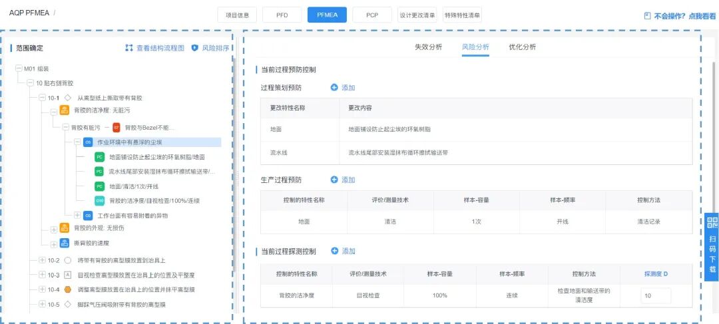This screenshot has height=324, width=719.
Task: Expand the 背胶的外观: 无损伤 node
Action: [54, 230]
